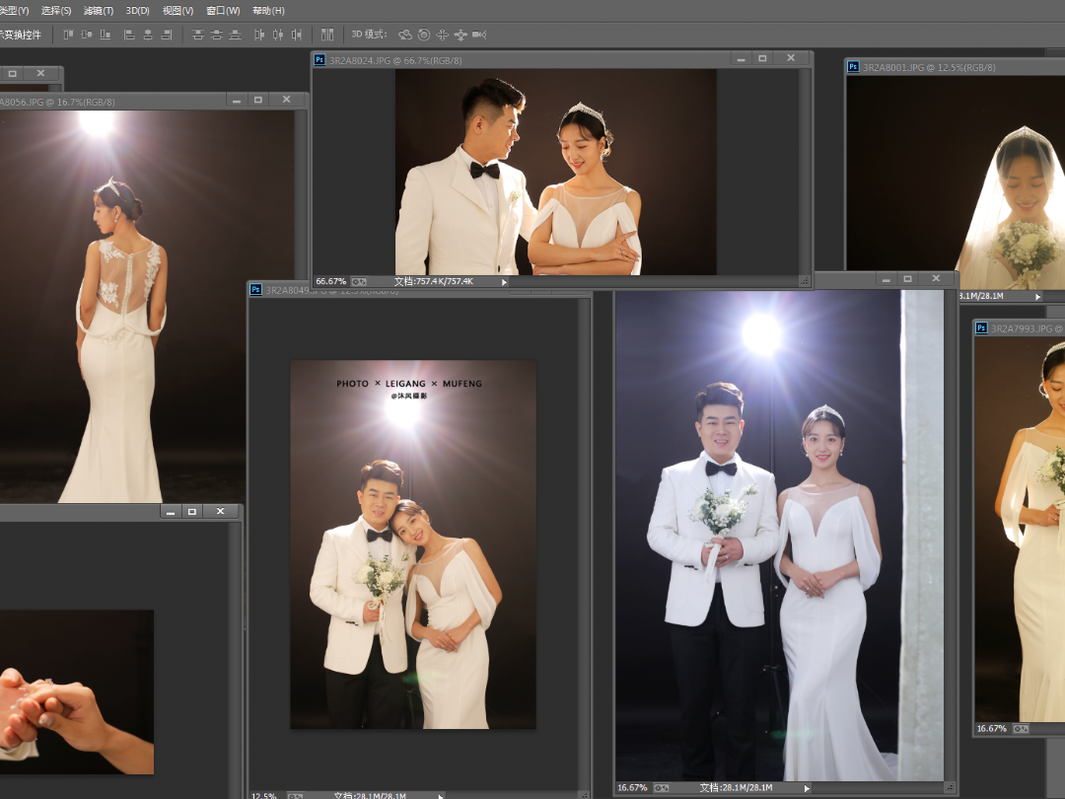This screenshot has height=799, width=1065.
Task: Click the Distribute Right Edges icon
Action: (296, 35)
